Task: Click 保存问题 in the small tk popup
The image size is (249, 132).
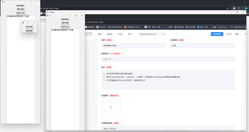Action: click(29, 27)
